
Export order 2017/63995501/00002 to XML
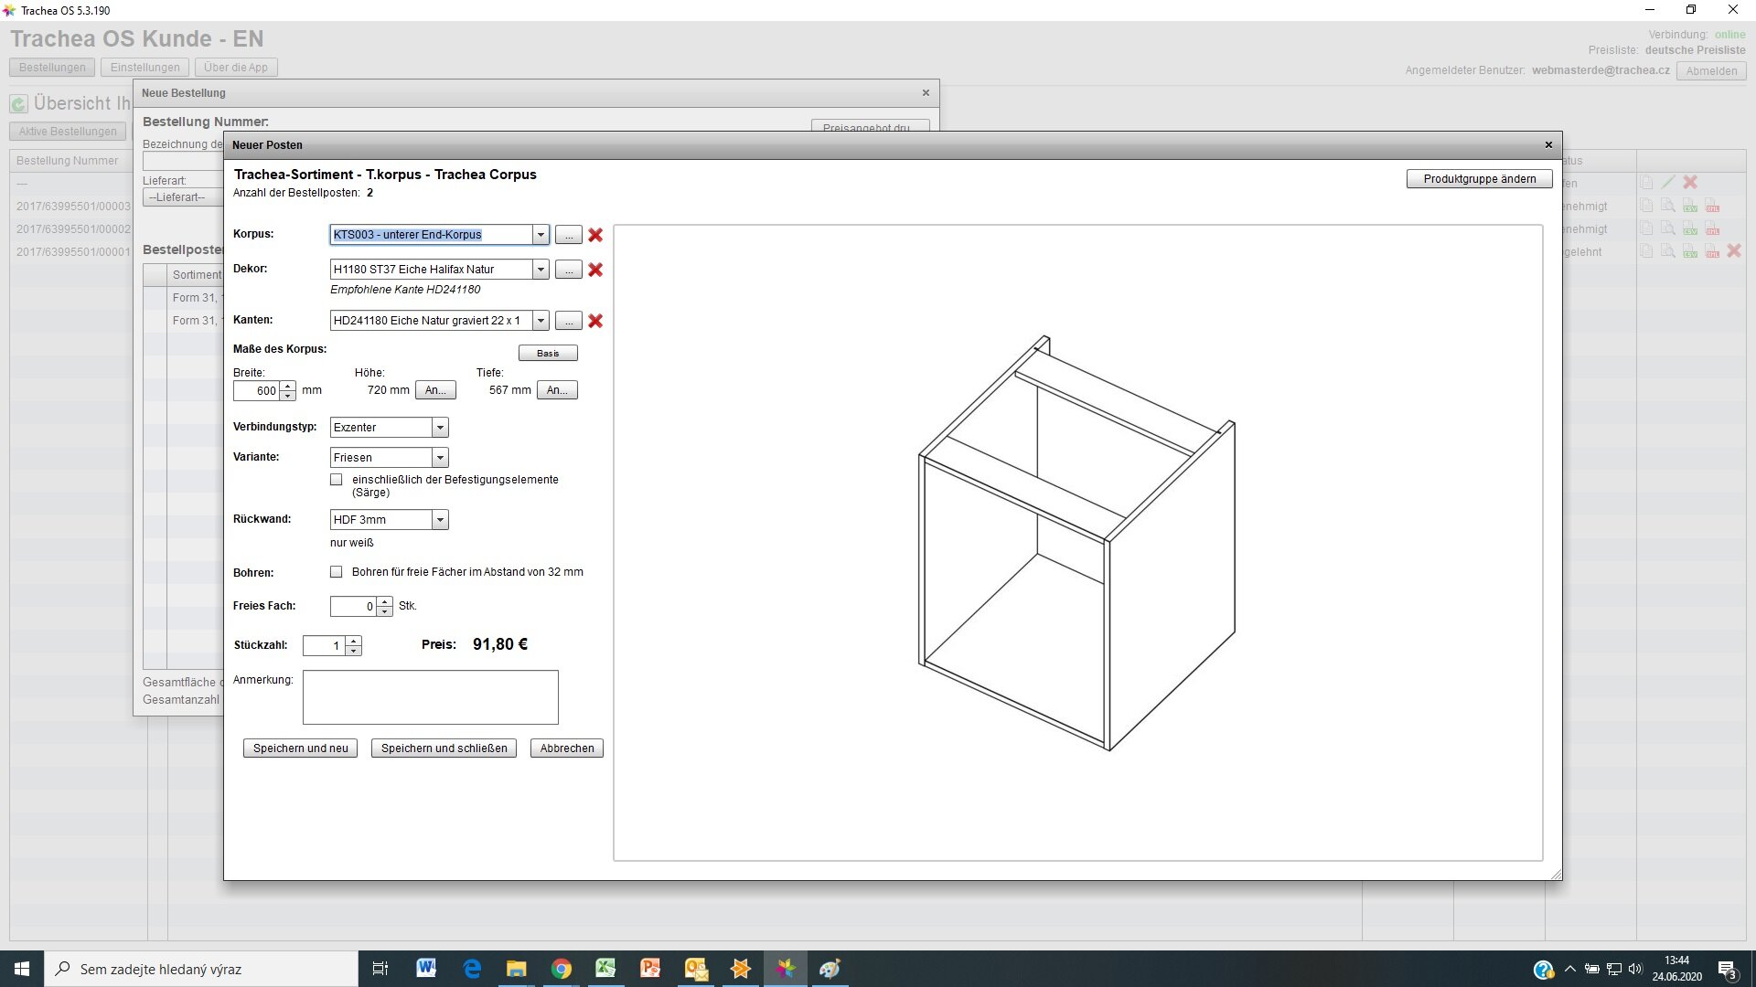1712,228
